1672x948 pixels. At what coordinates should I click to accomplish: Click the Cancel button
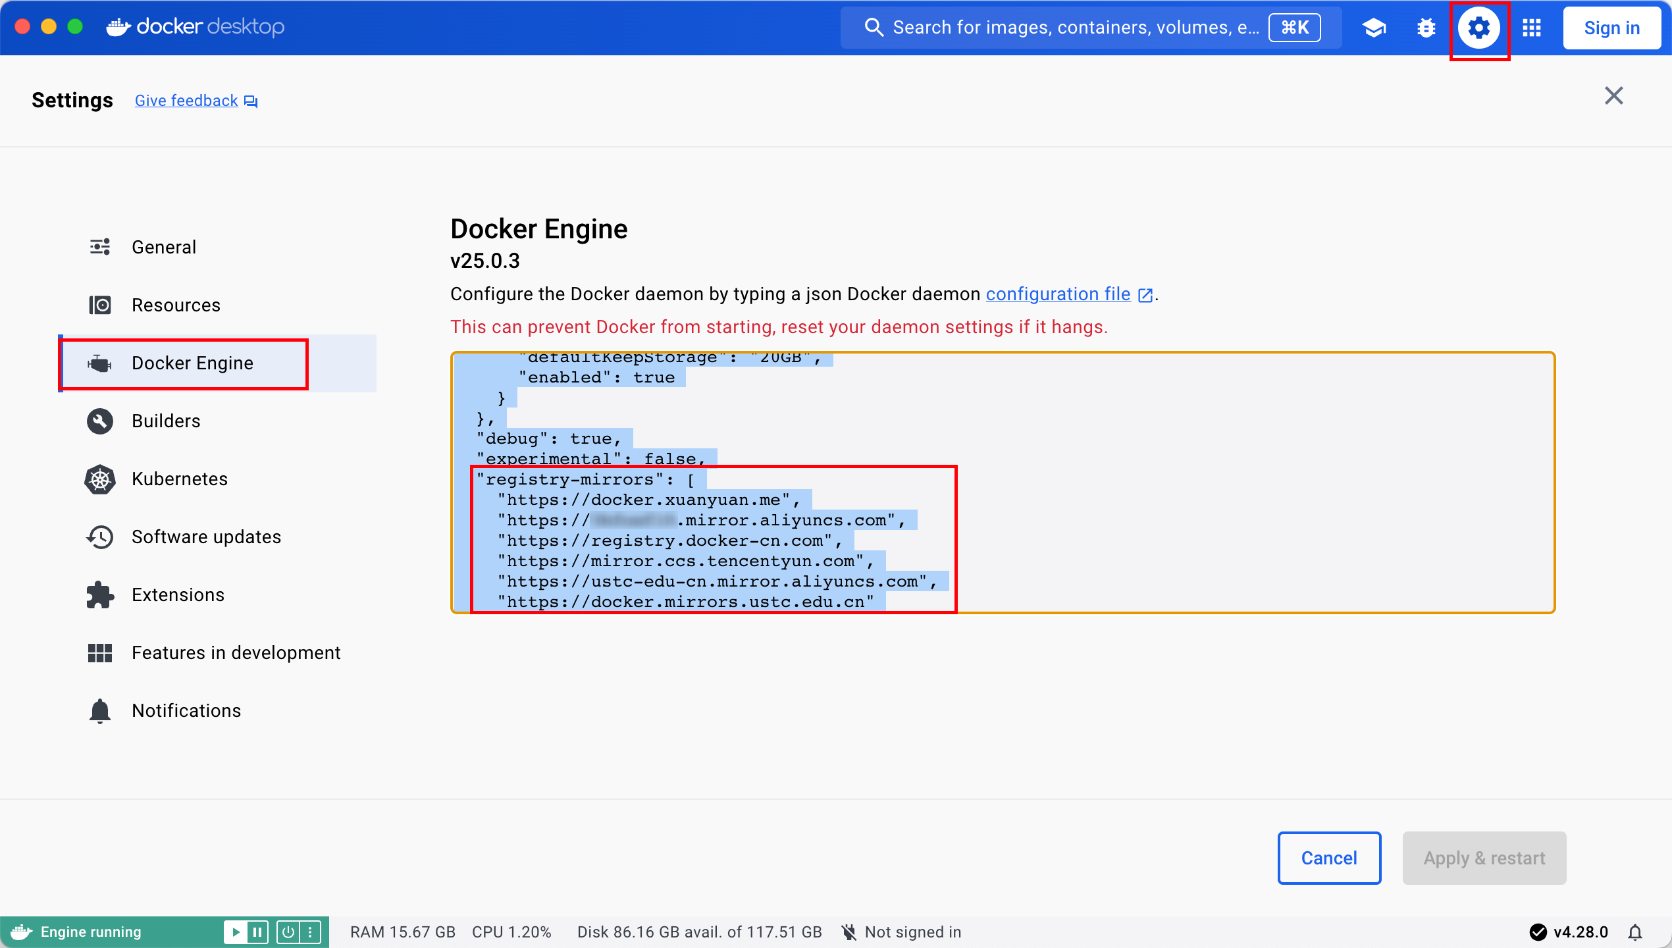click(x=1329, y=858)
